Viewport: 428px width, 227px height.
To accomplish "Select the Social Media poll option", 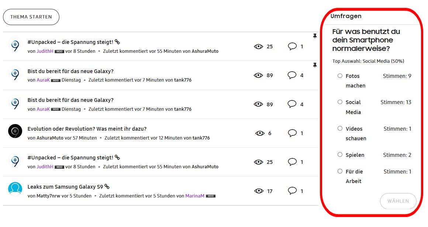I will point(340,102).
